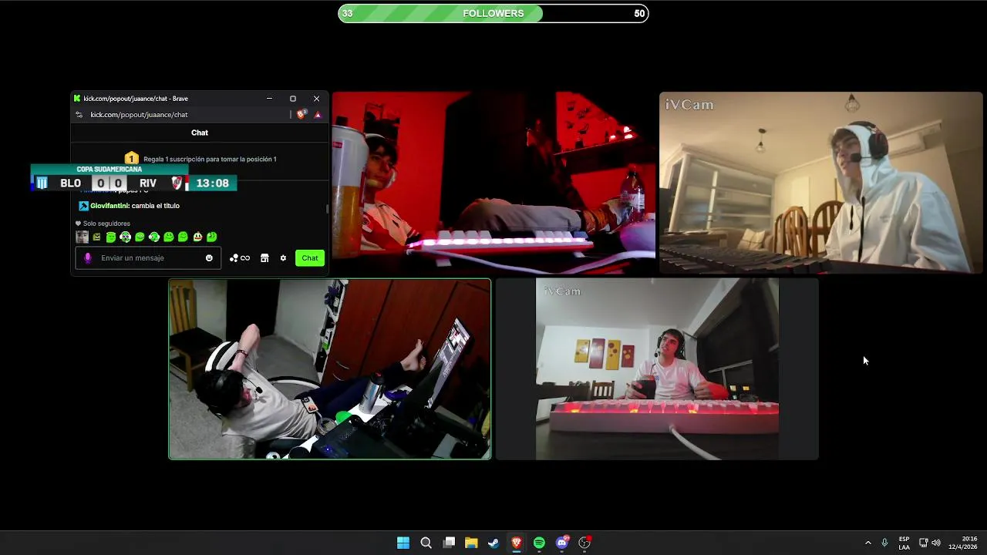Click the follower count 33

tap(348, 13)
